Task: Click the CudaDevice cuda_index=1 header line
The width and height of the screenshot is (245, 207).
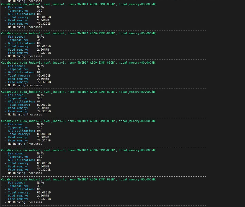Action: coord(79,4)
